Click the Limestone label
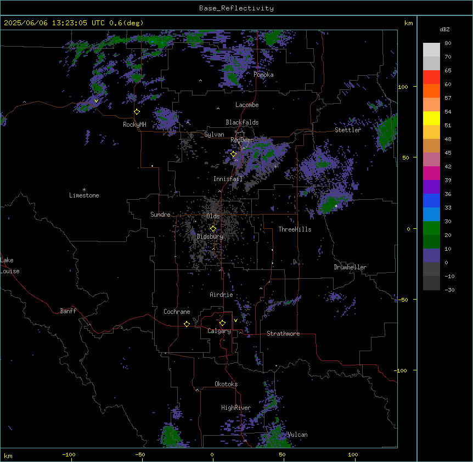The width and height of the screenshot is (473, 462). pyautogui.click(x=84, y=195)
